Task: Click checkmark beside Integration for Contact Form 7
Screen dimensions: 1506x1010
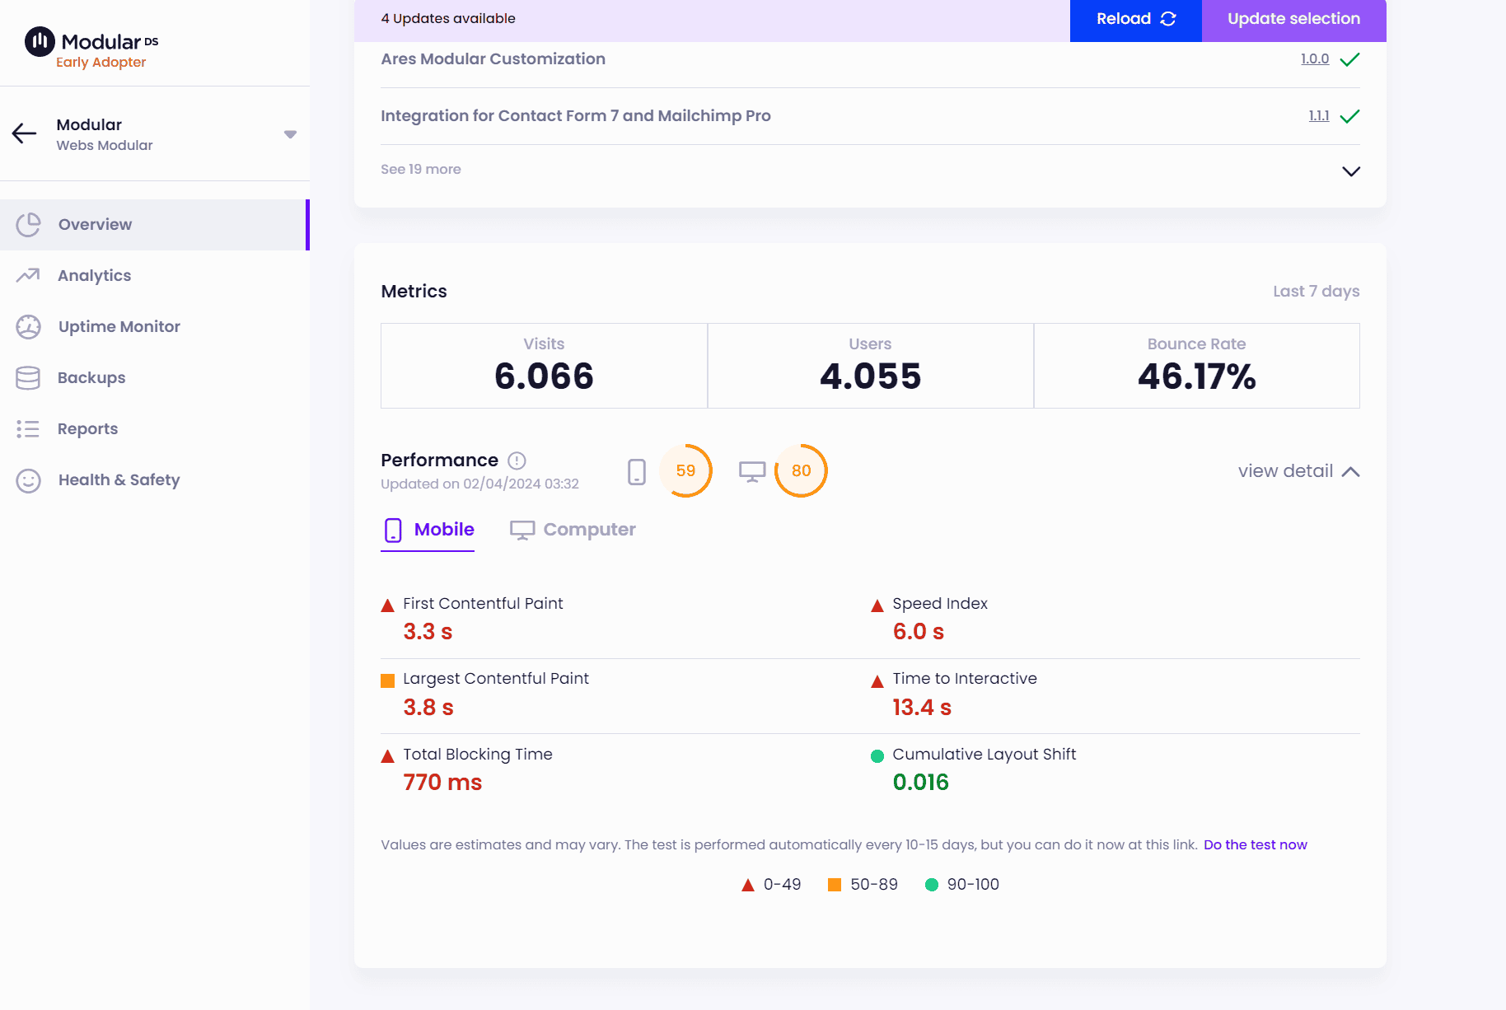Action: (1349, 116)
